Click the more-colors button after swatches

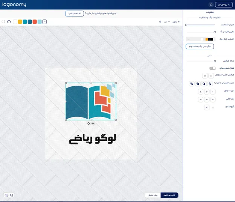(44, 22)
